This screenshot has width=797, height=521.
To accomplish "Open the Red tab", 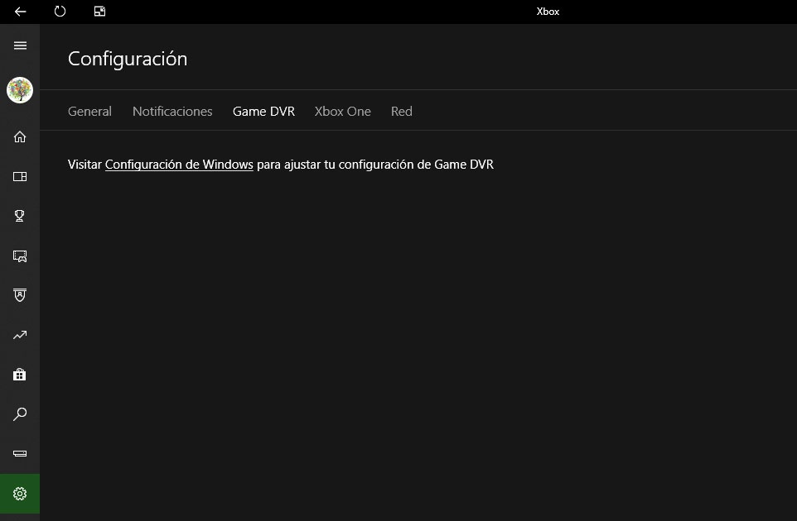I will [x=402, y=111].
